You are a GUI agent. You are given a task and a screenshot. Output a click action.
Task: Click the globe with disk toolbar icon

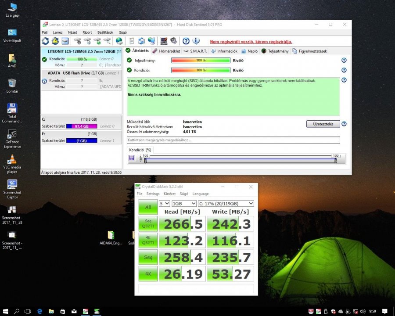[x=119, y=41]
